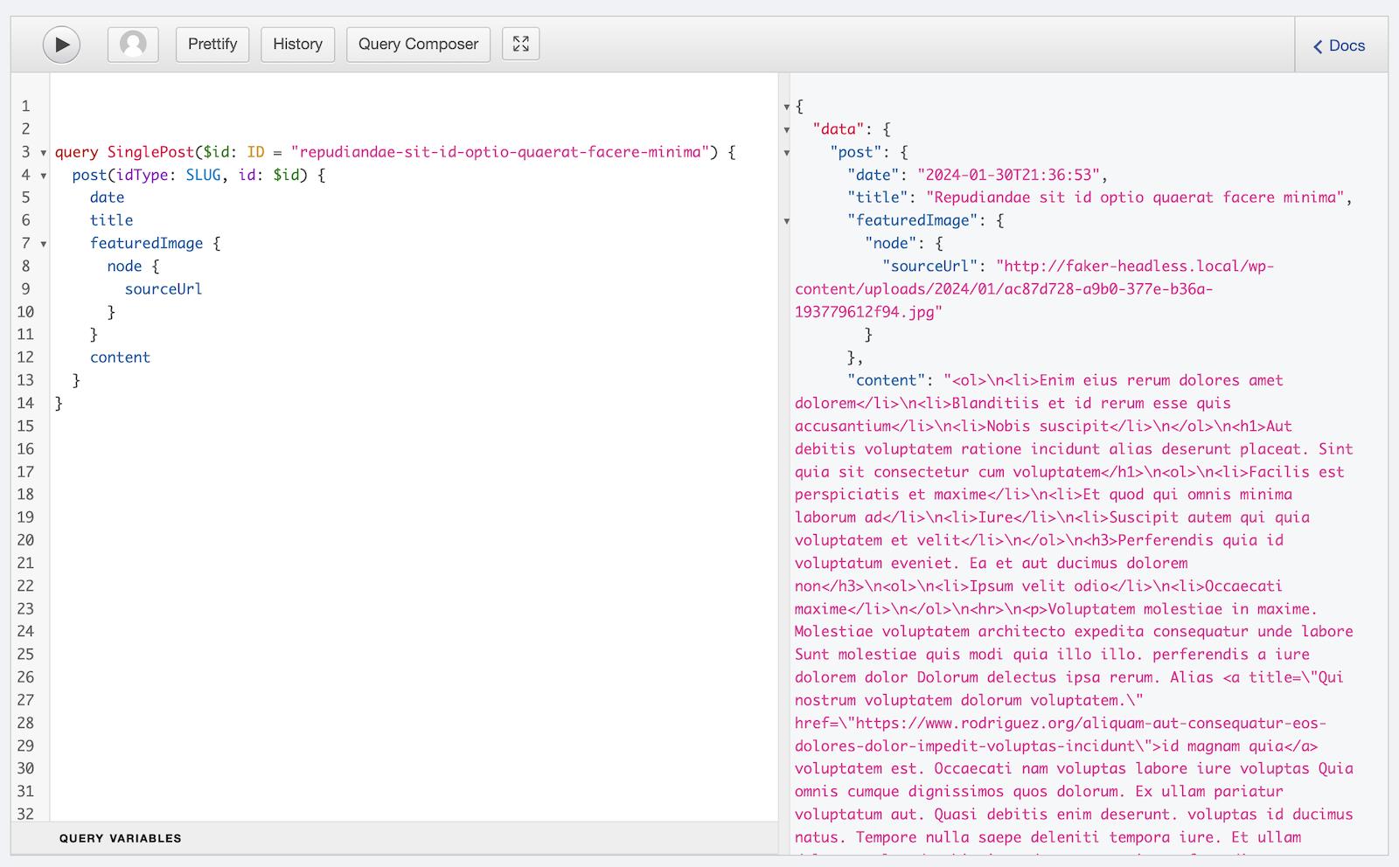Toggle the fullscreen editor icon
Screen dimensions: 1399x867
click(520, 44)
